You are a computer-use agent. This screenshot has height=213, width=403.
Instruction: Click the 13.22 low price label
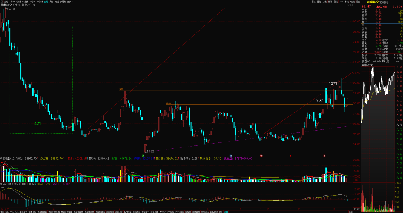click(151, 151)
